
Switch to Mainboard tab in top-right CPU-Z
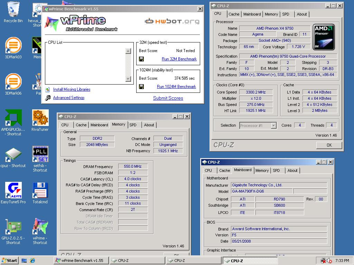pos(252,14)
